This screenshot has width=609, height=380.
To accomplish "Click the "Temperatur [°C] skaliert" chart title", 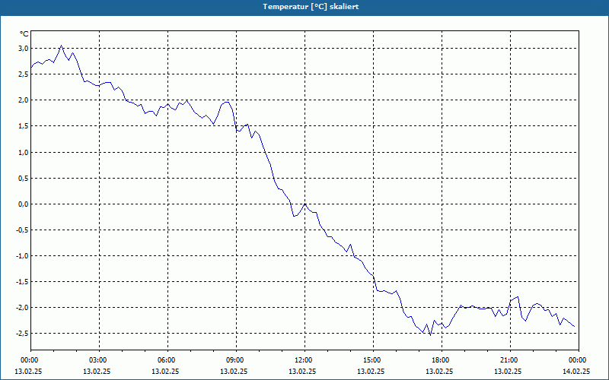I will pos(311,7).
